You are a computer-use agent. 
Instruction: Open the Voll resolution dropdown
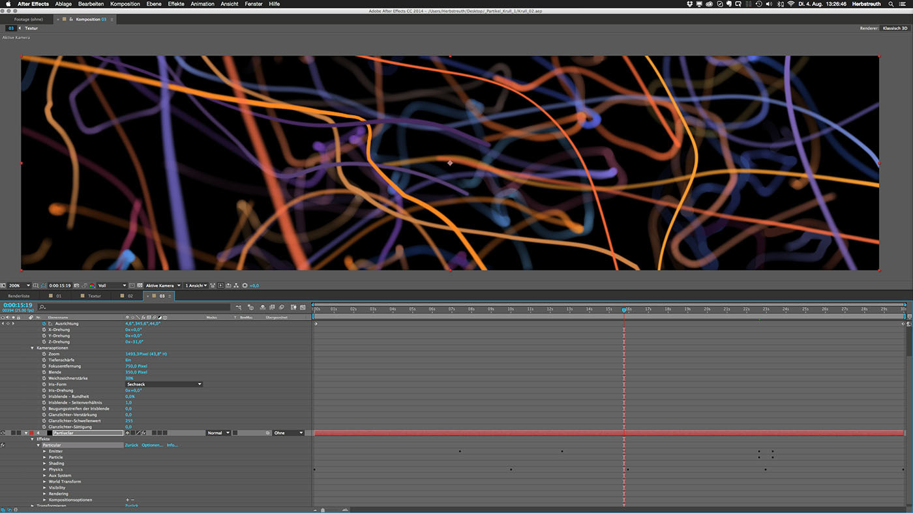pyautogui.click(x=112, y=286)
